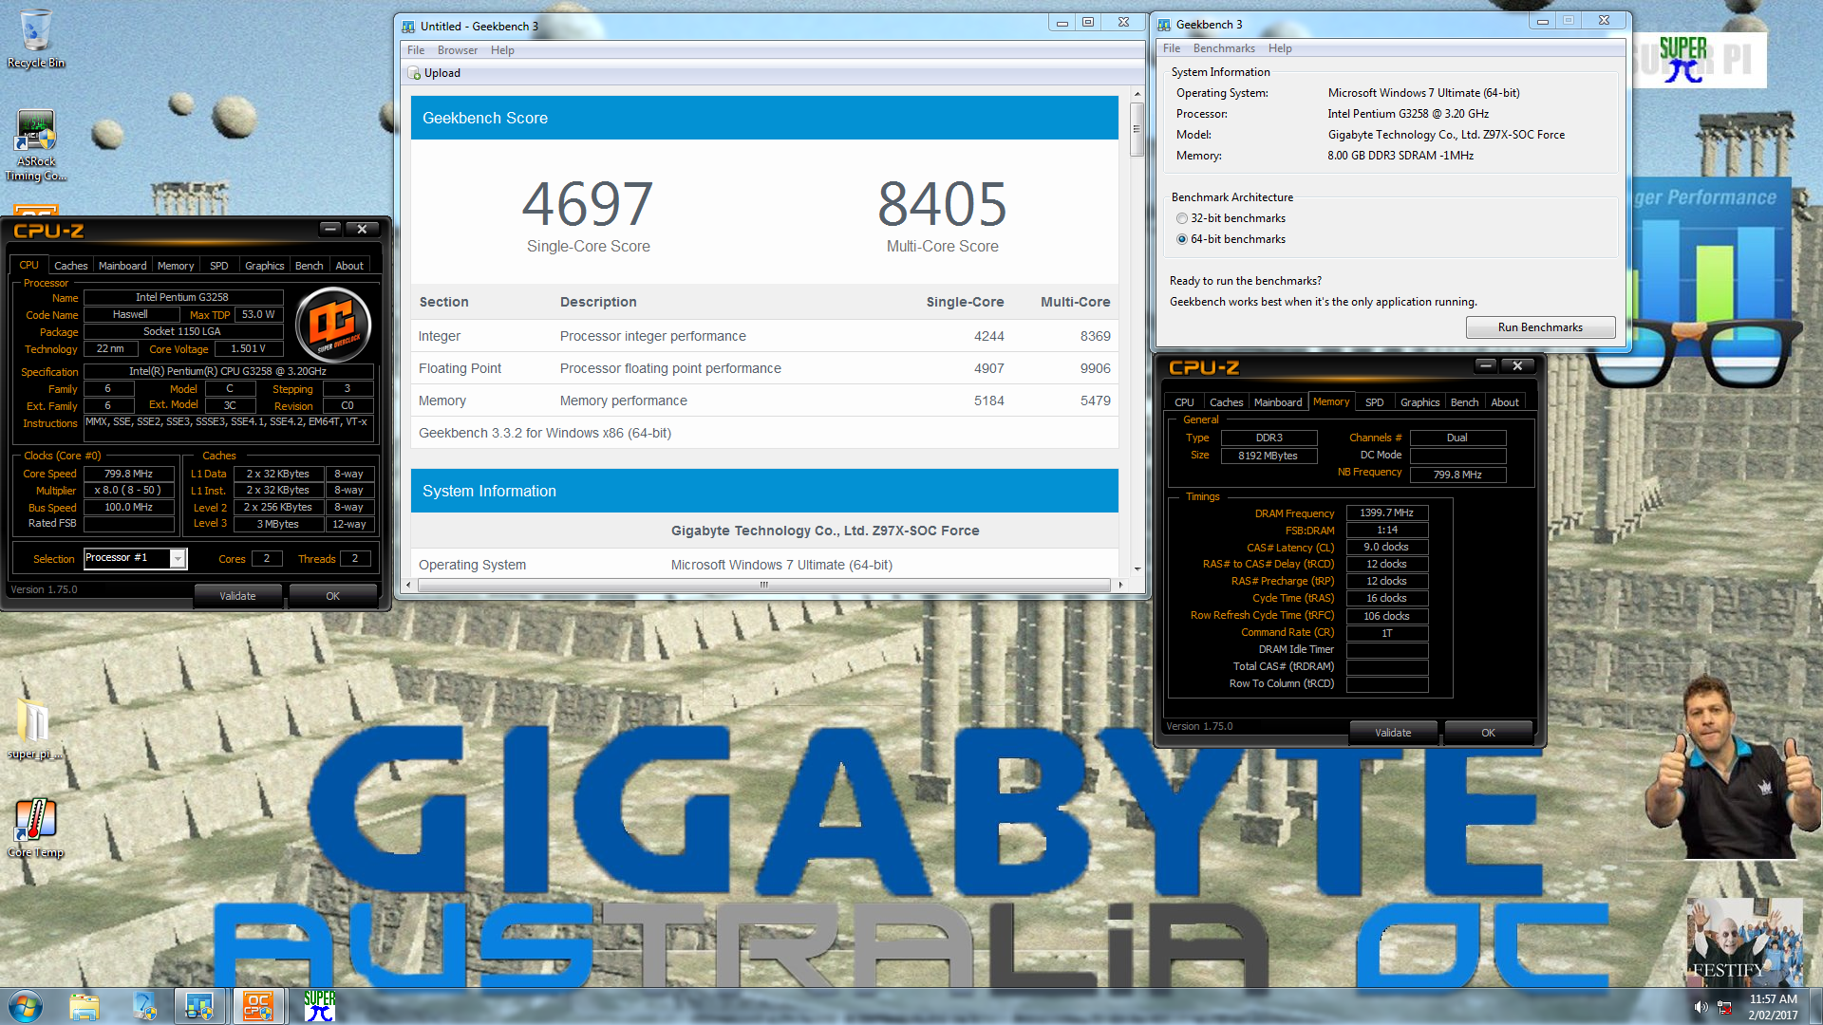Switch to Graphics tab in left CPU-Z window

coord(264,266)
